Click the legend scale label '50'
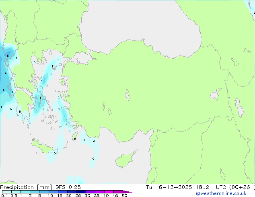This screenshot has width=255, height=197. (x=124, y=195)
